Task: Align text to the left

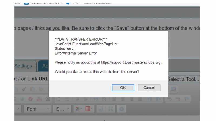Action: [x=114, y=99]
